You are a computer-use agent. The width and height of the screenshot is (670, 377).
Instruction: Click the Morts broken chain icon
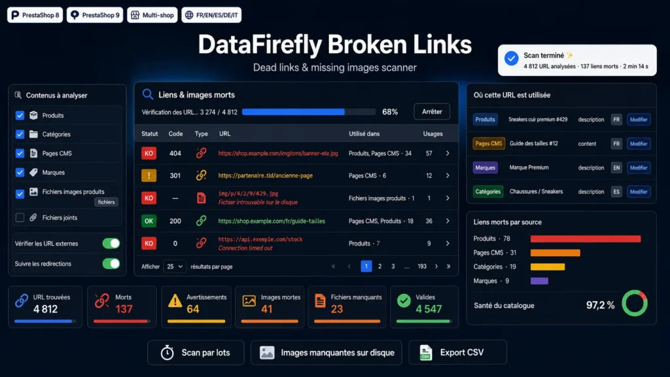pos(101,301)
